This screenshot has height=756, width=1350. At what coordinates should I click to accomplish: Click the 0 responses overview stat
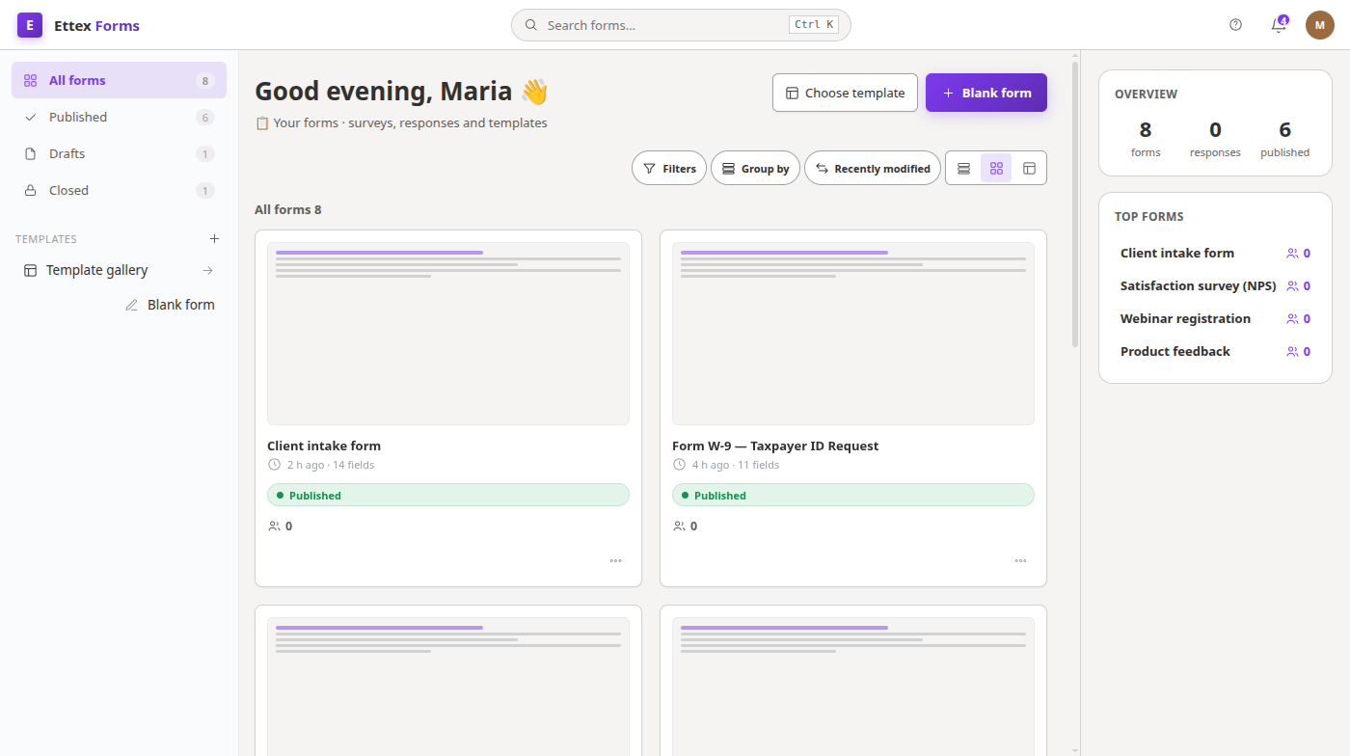click(1215, 138)
